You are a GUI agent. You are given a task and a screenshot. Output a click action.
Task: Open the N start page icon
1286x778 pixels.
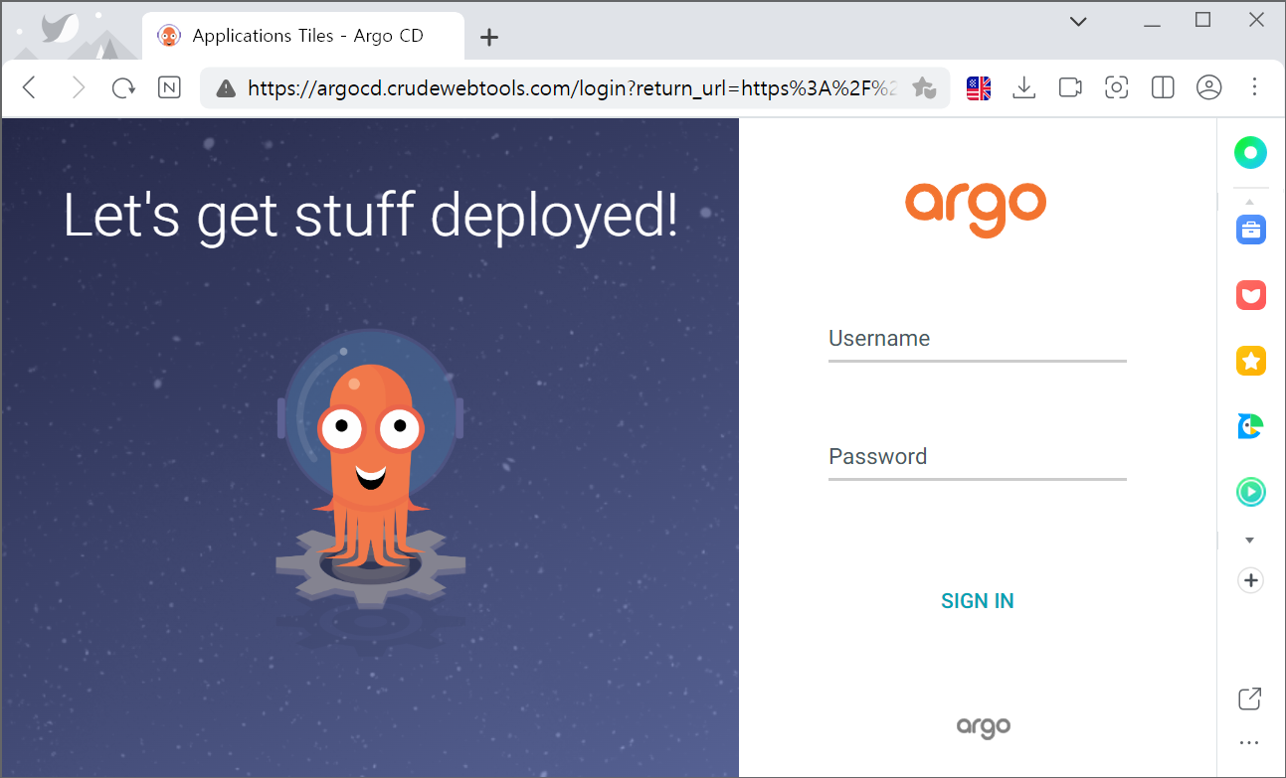(169, 87)
